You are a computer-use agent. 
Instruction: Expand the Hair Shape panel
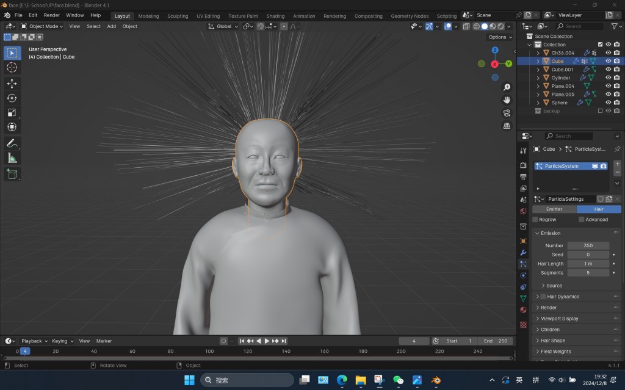(x=552, y=341)
